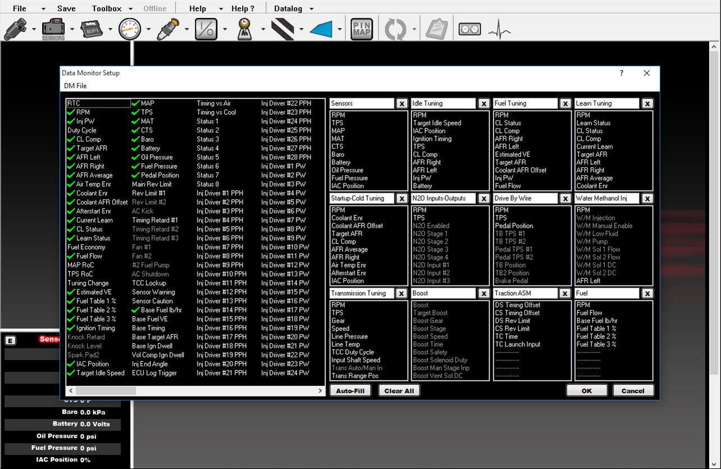The height and width of the screenshot is (469, 721).
Task: Edit the Boost group name field
Action: [x=444, y=293]
